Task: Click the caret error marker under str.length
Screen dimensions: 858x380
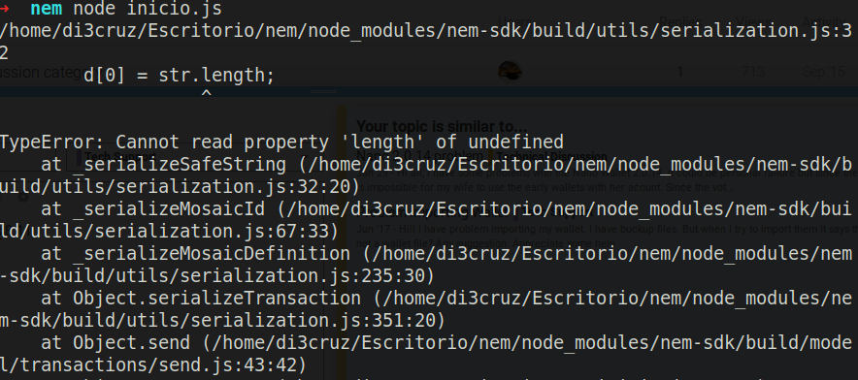Action: pyautogui.click(x=207, y=94)
